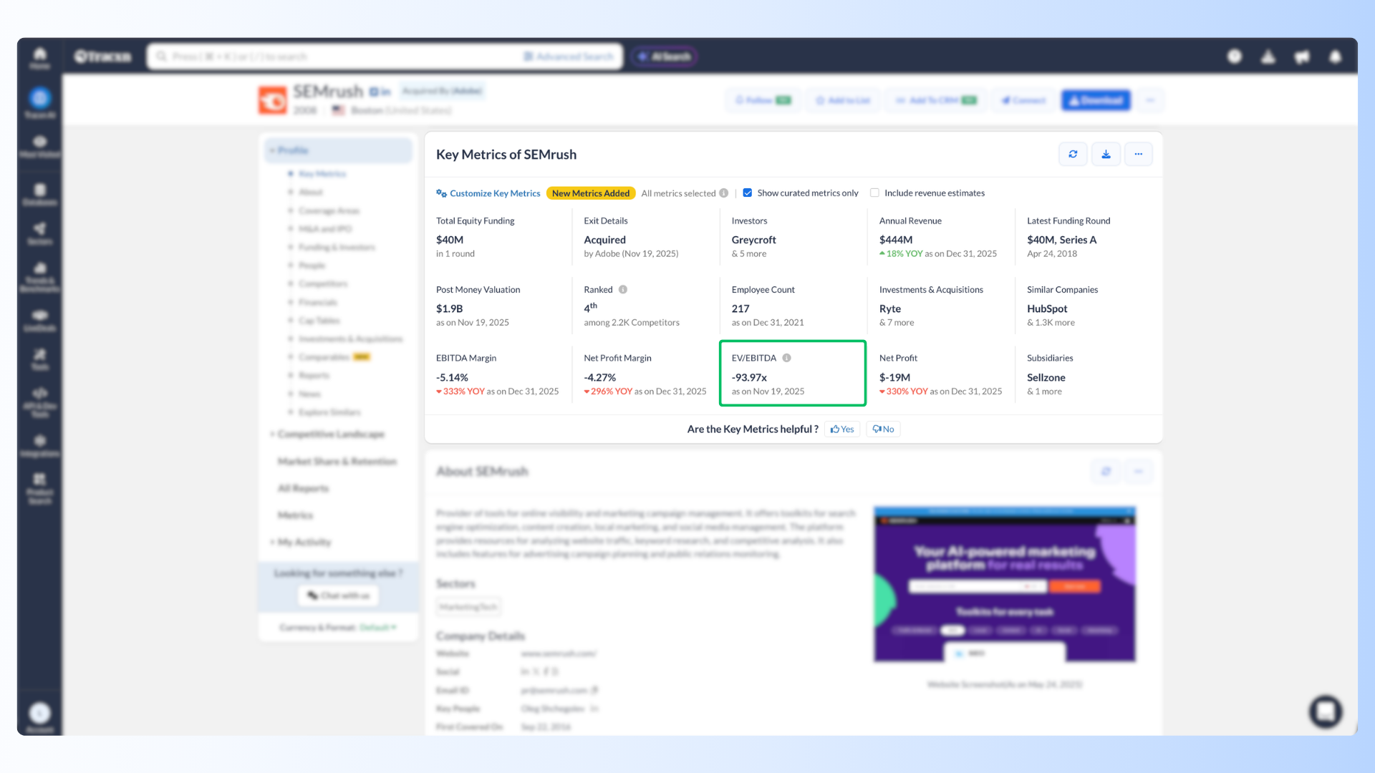Click info icon next to All metrics selected
This screenshot has width=1375, height=773.
tap(724, 193)
